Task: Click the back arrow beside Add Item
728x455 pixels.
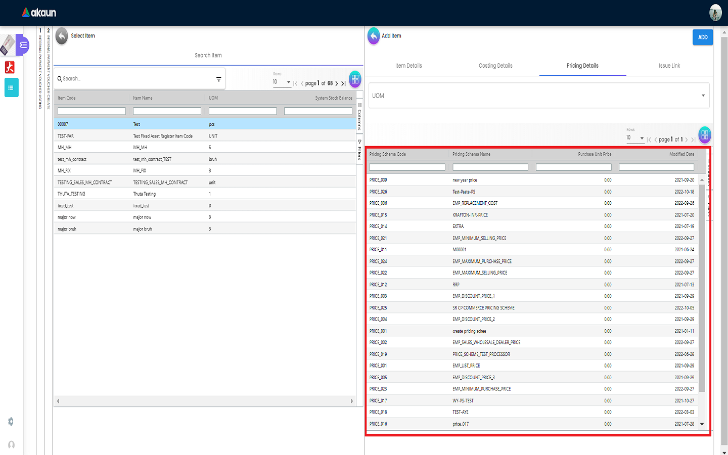Action: 374,36
